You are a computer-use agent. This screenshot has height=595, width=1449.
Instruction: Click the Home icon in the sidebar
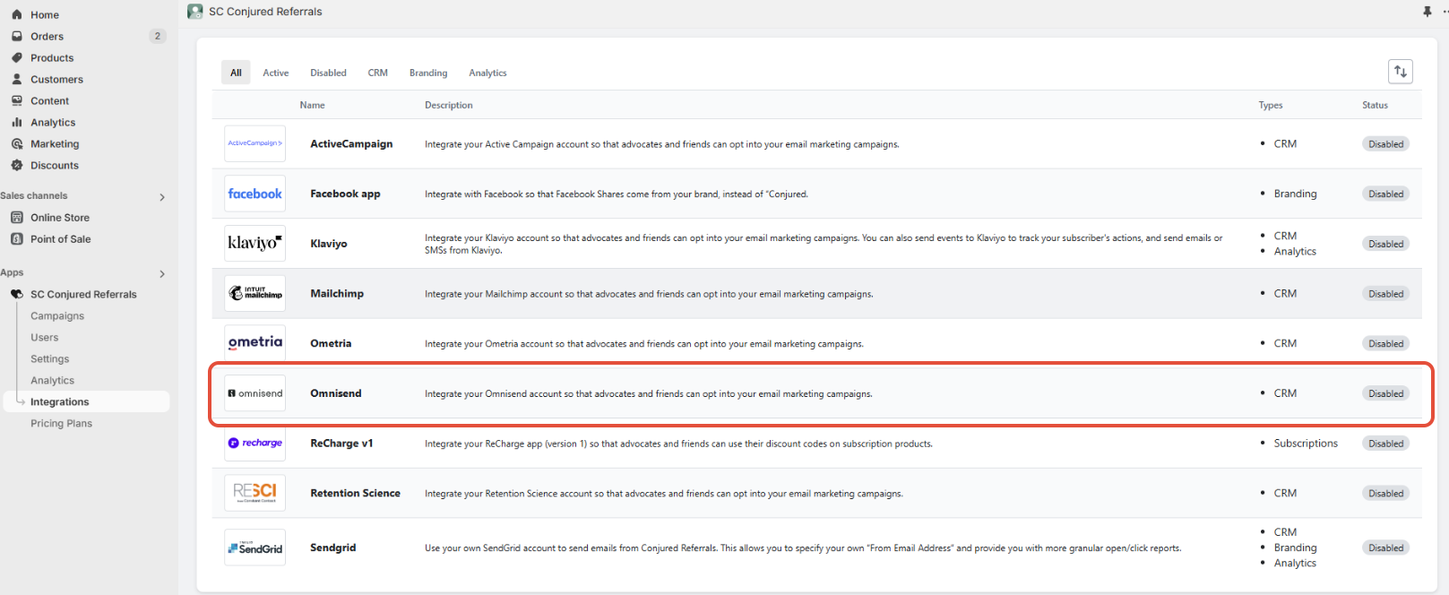(x=16, y=14)
